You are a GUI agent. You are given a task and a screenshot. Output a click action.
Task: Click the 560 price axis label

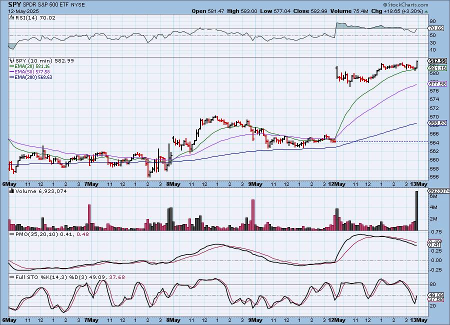[x=434, y=160]
